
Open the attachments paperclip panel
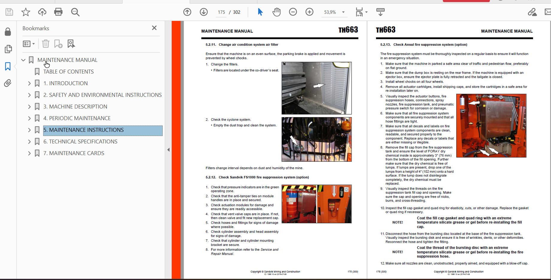click(x=8, y=83)
